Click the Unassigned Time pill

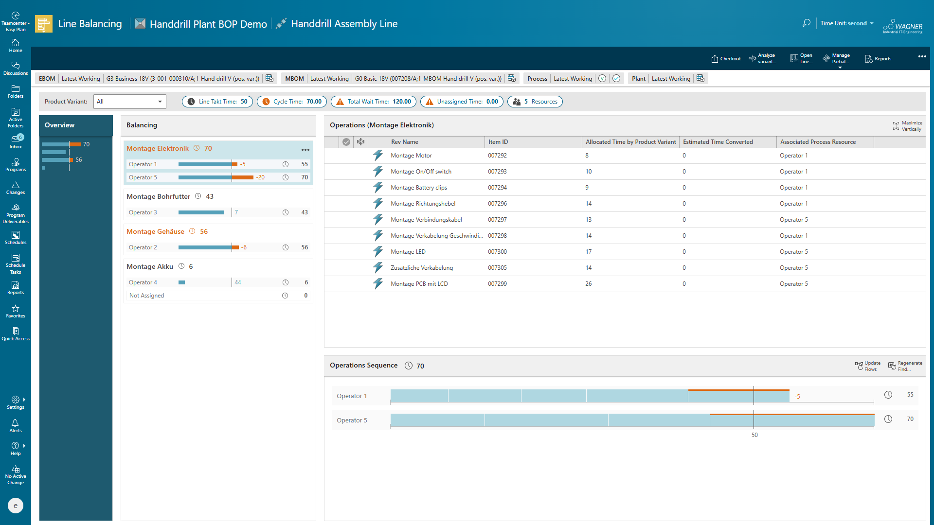(462, 102)
